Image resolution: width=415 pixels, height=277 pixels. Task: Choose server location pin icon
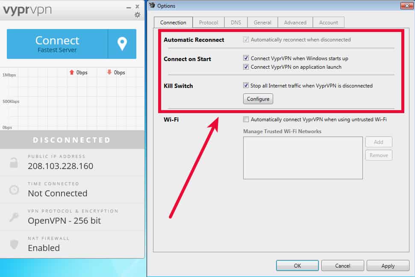pyautogui.click(x=122, y=44)
